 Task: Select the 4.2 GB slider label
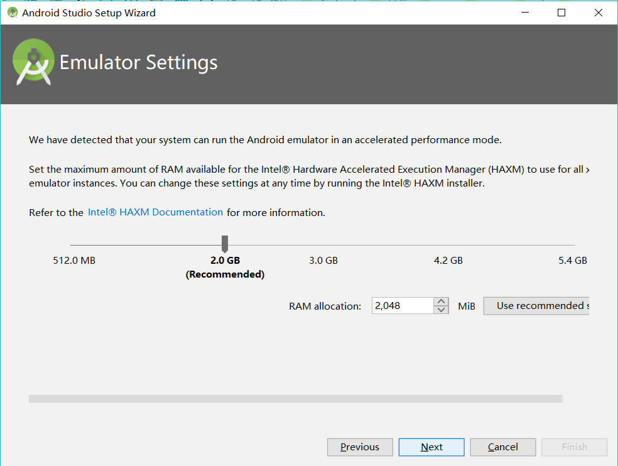(448, 261)
